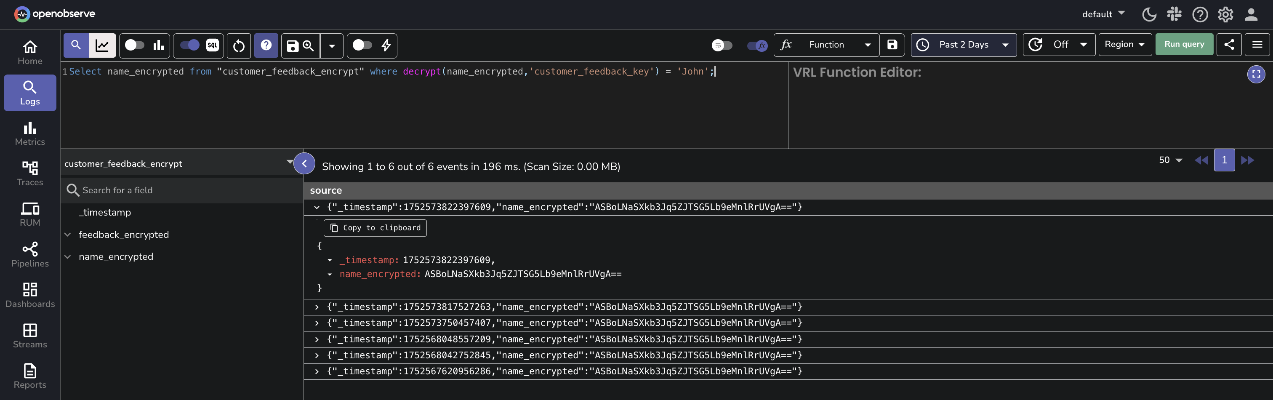Navigate to Pipelines from the sidebar
Screen dimensions: 1273x400
29,254
